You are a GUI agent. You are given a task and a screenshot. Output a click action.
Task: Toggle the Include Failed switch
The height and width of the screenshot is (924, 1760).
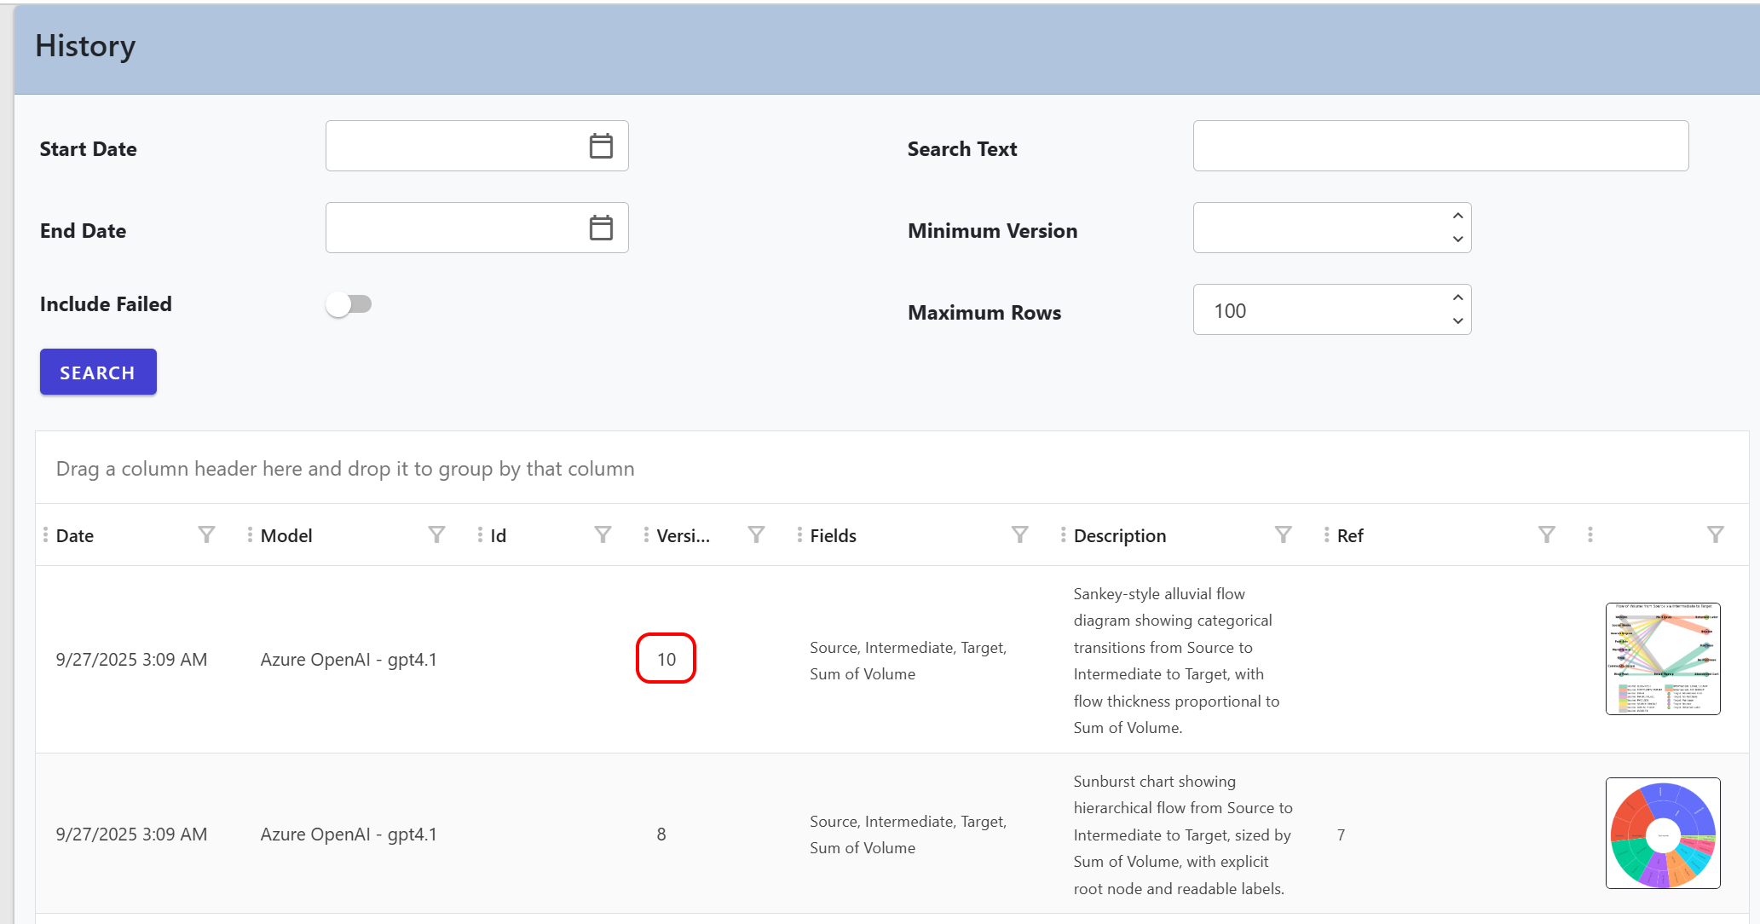point(349,304)
